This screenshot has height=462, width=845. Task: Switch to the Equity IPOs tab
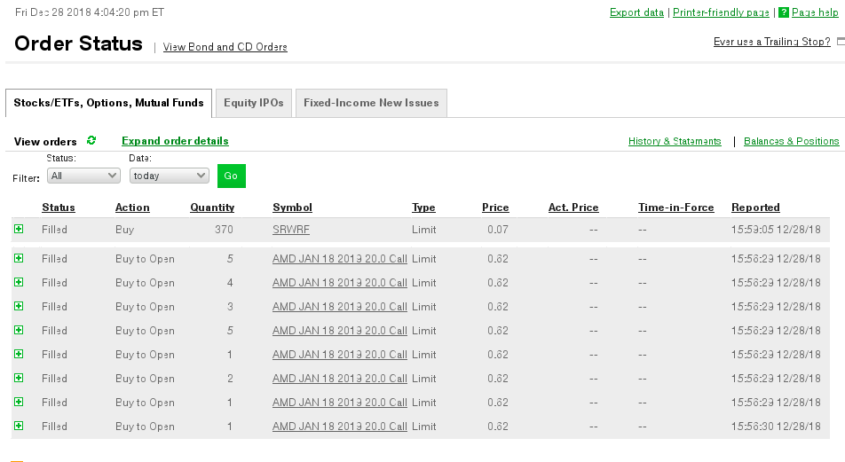click(x=253, y=103)
